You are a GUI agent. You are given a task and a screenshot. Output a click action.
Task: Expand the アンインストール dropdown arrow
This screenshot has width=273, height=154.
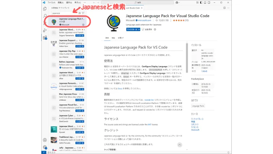click(x=139, y=29)
